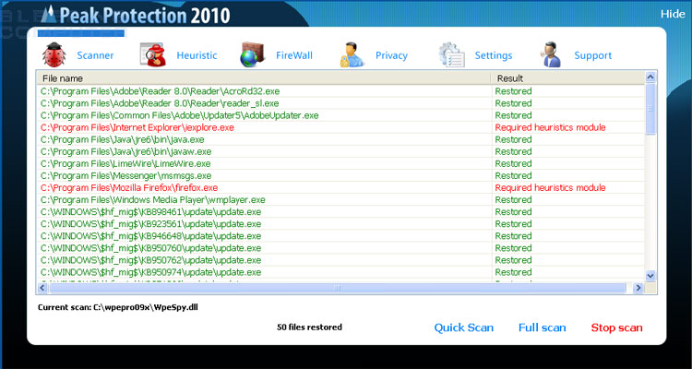
Task: Open the Support tab label
Action: (592, 55)
